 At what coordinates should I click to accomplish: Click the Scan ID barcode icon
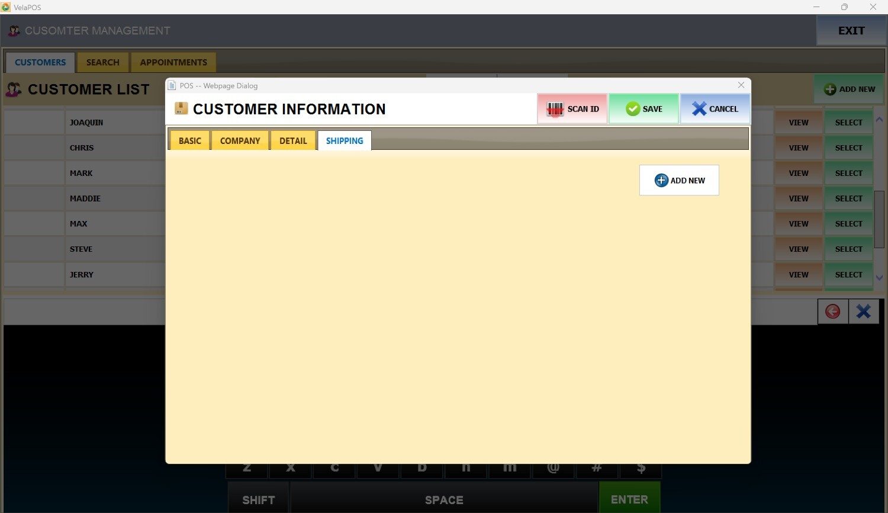coord(555,109)
